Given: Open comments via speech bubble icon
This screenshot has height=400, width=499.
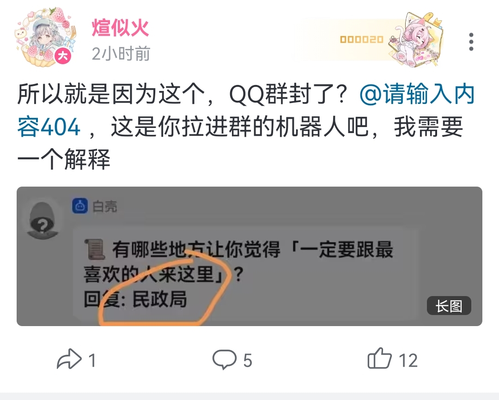Looking at the screenshot, I should (225, 359).
